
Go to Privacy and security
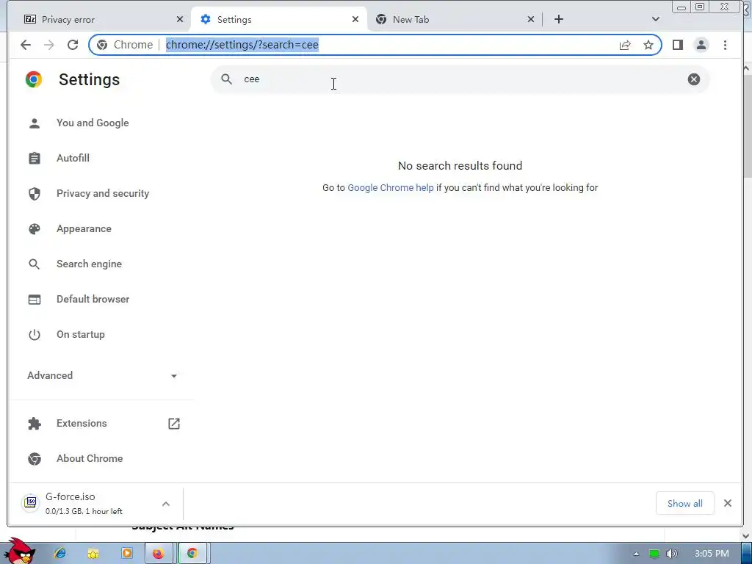tap(102, 193)
